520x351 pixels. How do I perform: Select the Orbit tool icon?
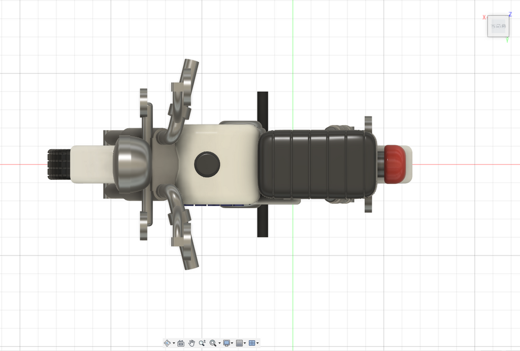[x=168, y=343]
